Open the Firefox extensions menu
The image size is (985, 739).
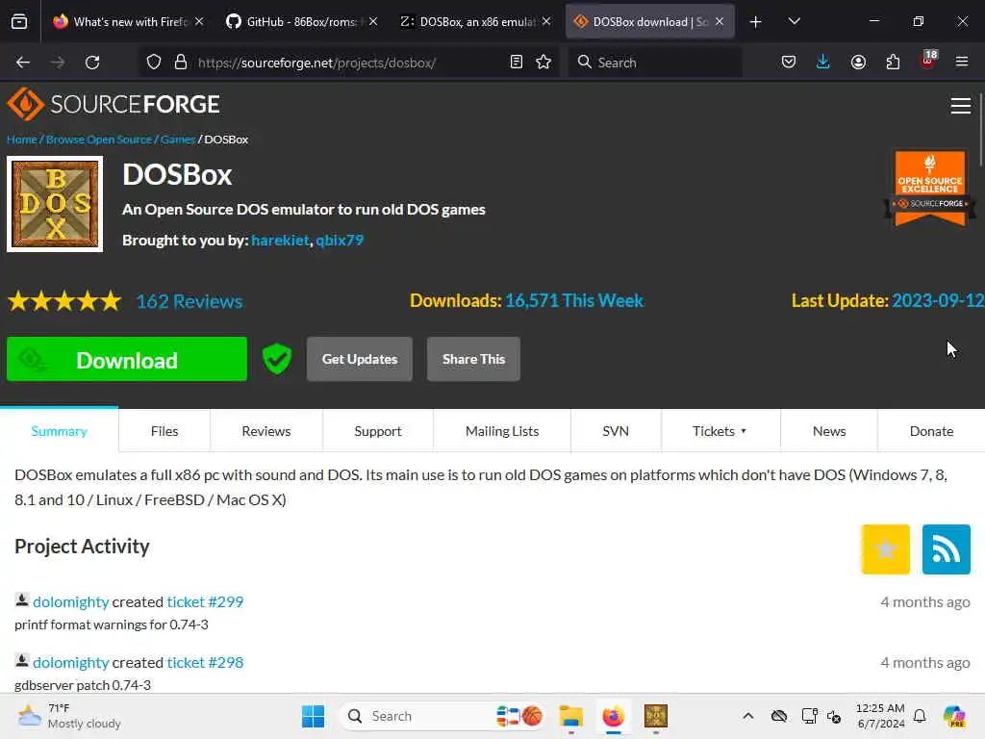click(x=894, y=63)
